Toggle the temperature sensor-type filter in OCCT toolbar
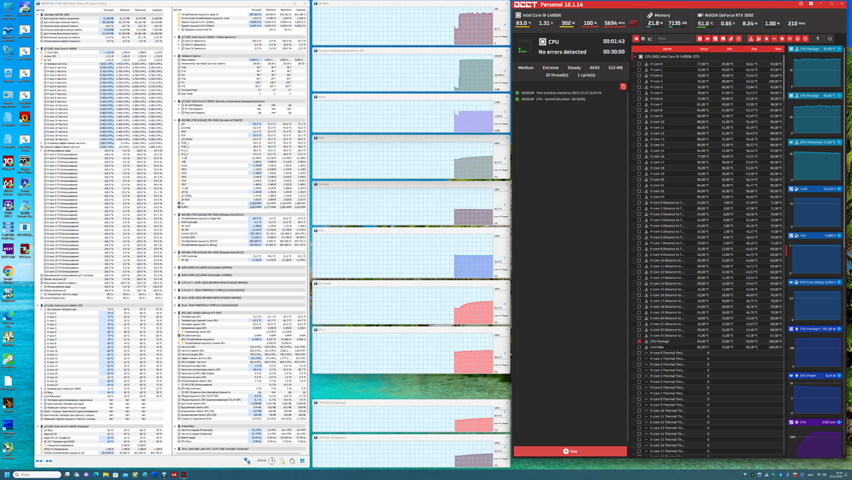 751,38
